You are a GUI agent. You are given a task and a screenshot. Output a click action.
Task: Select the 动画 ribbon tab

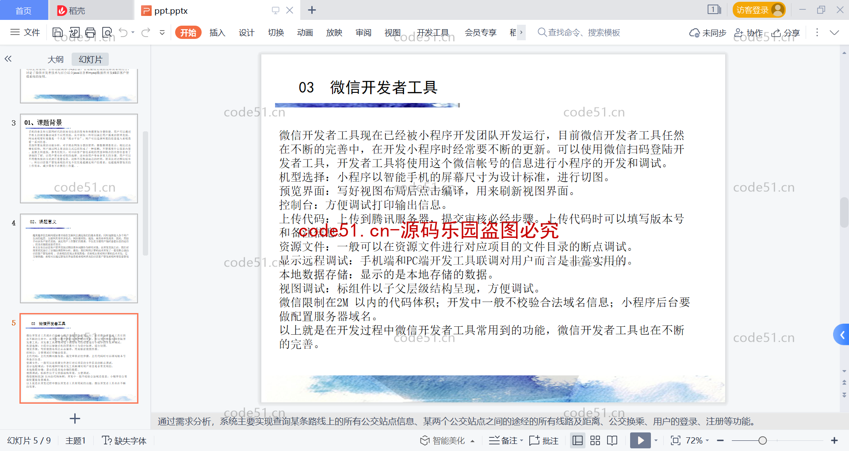[305, 32]
